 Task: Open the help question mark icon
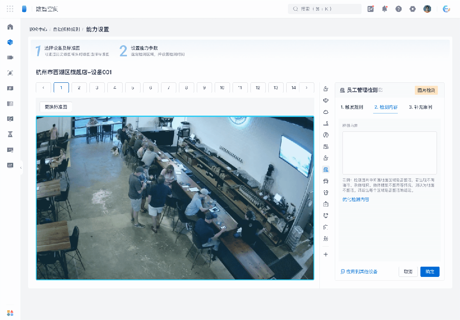(x=398, y=9)
